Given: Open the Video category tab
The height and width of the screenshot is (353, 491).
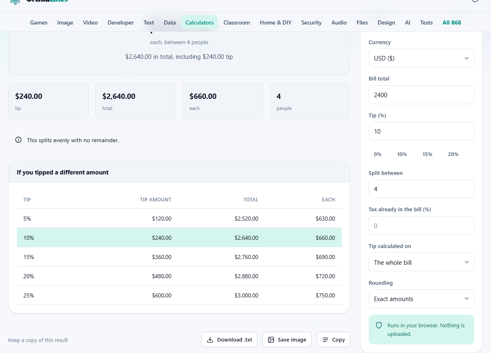Looking at the screenshot, I should pyautogui.click(x=90, y=22).
